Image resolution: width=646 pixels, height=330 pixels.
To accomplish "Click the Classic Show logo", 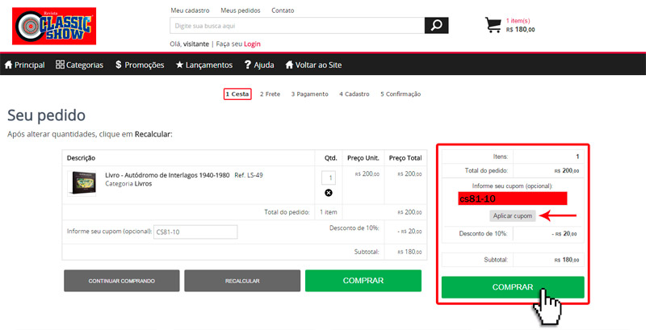I will pyautogui.click(x=53, y=26).
